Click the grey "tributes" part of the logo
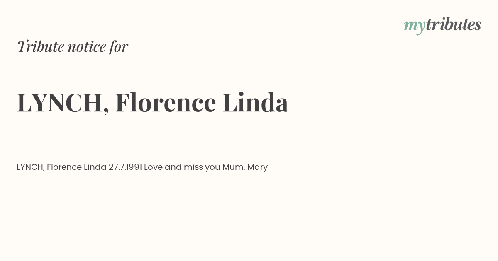Screen dimensions: 498x261 click(x=454, y=24)
